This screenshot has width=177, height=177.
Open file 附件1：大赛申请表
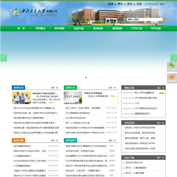point(135,173)
